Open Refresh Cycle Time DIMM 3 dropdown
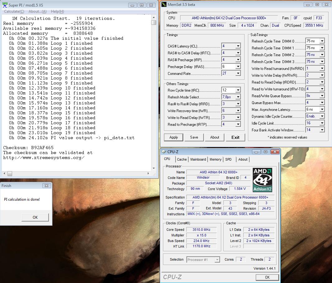Screen dimensions: 332x283 (x=322, y=62)
